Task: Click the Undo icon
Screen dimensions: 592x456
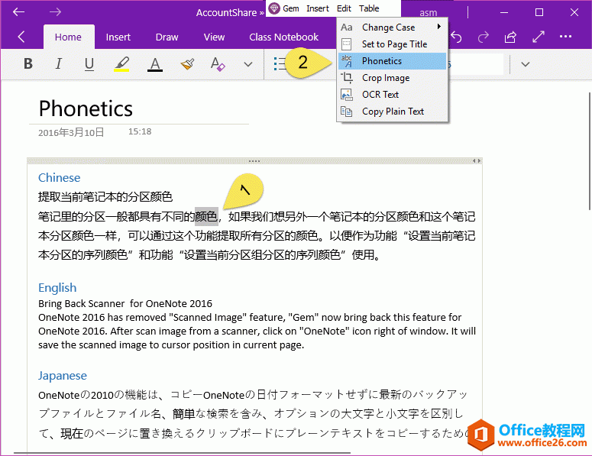Action: click(x=457, y=37)
